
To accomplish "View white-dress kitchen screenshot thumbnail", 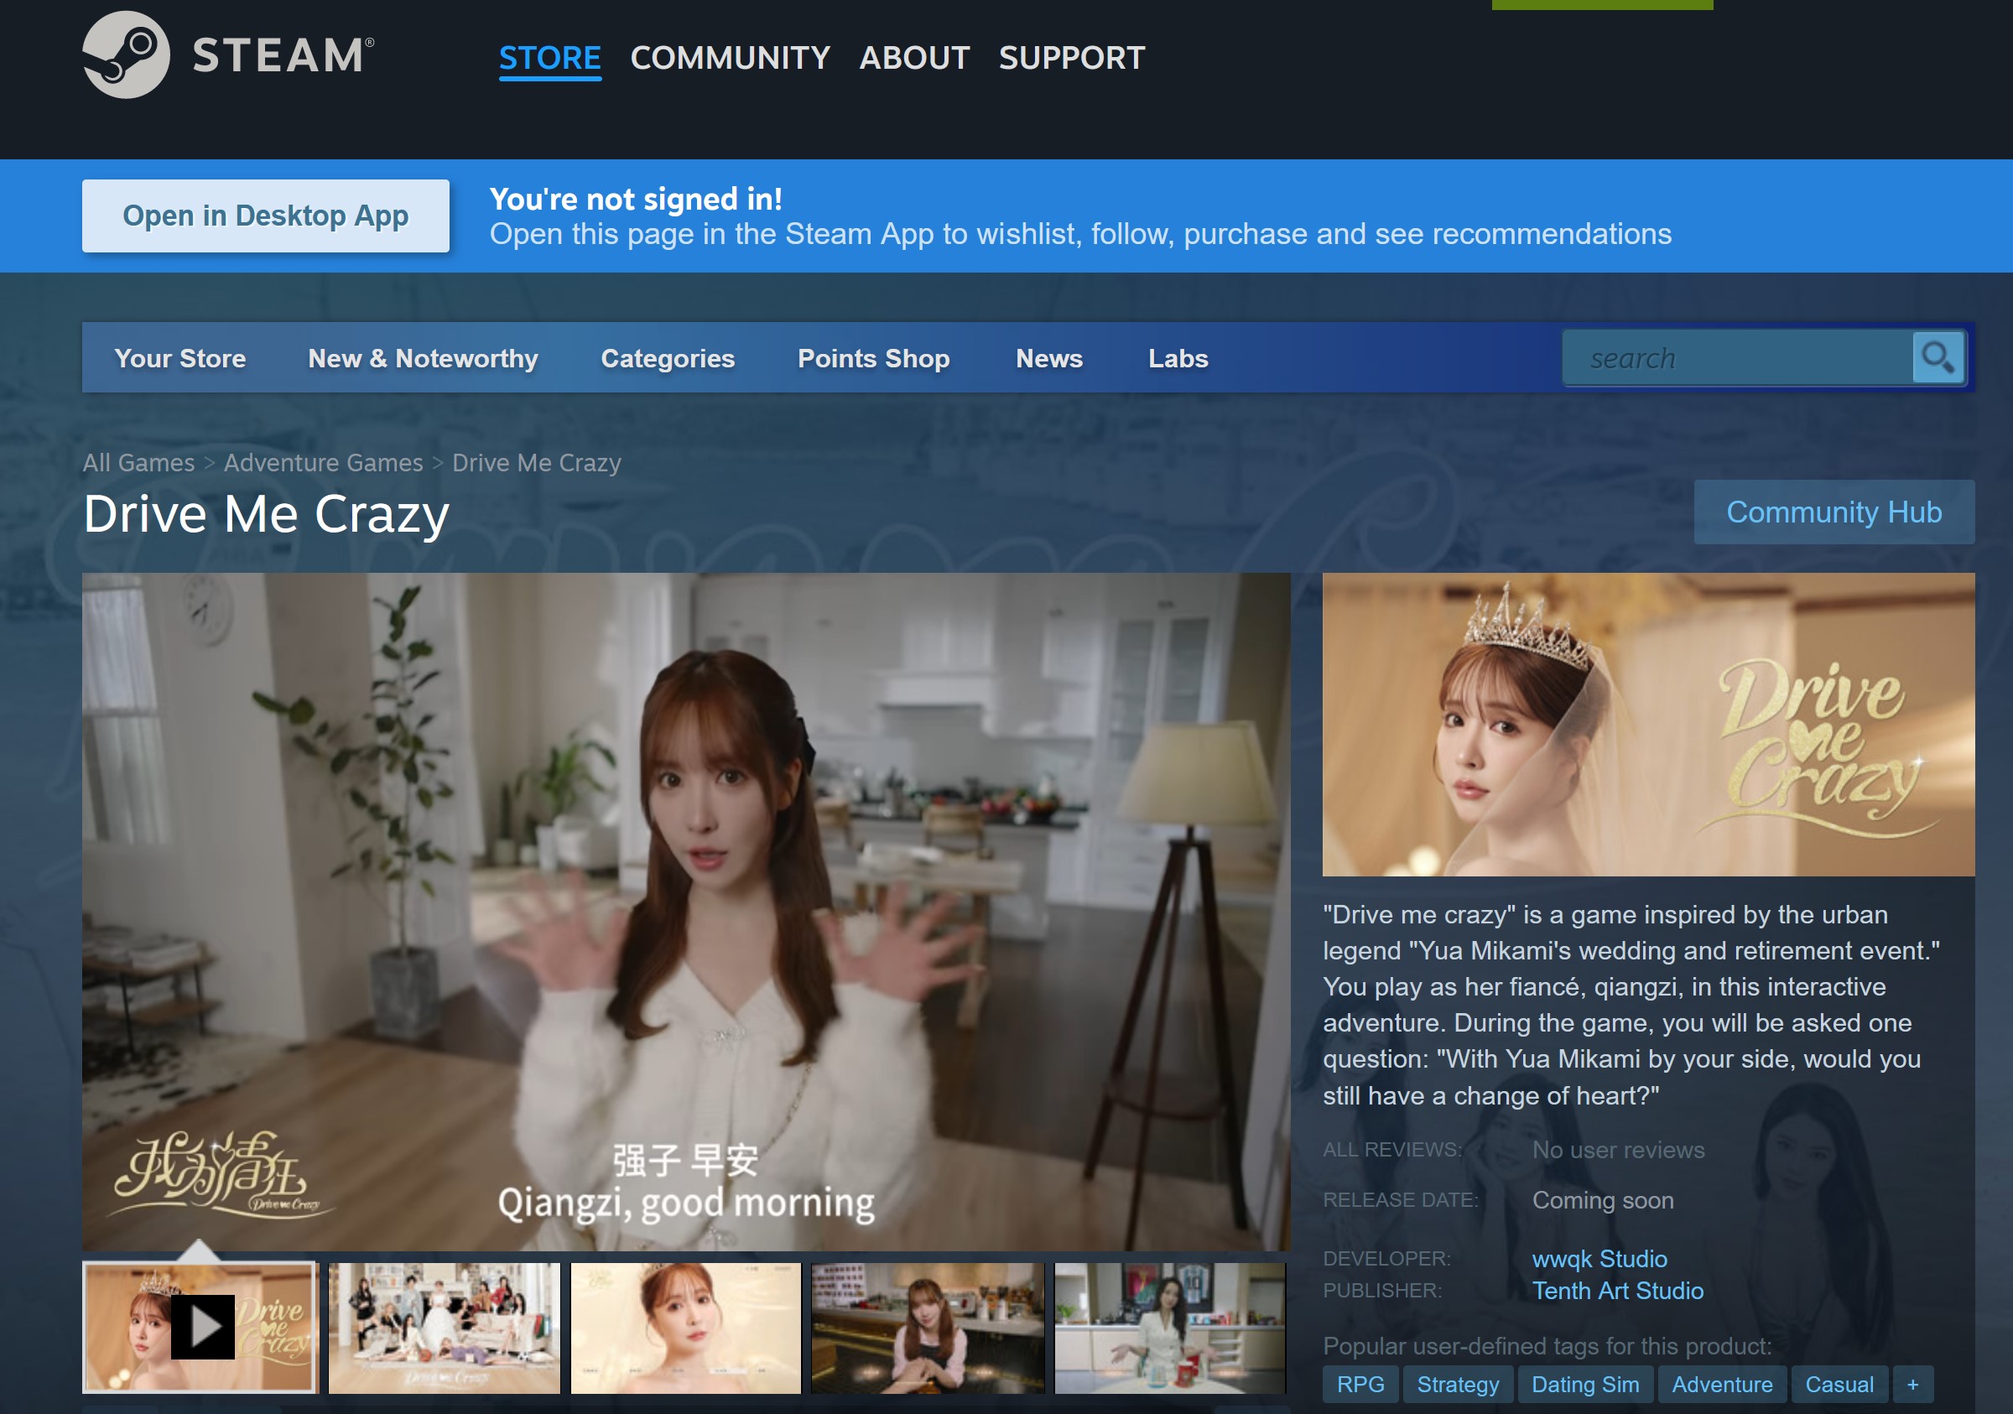I will click(1169, 1328).
